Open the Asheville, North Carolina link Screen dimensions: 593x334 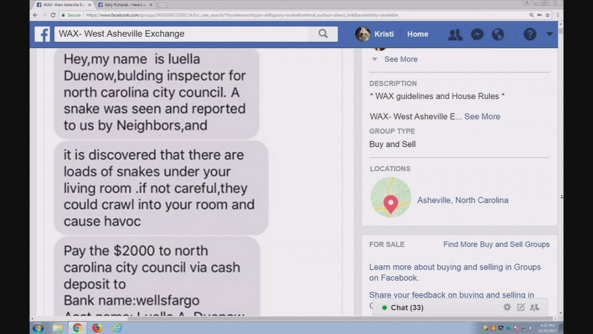tap(462, 200)
